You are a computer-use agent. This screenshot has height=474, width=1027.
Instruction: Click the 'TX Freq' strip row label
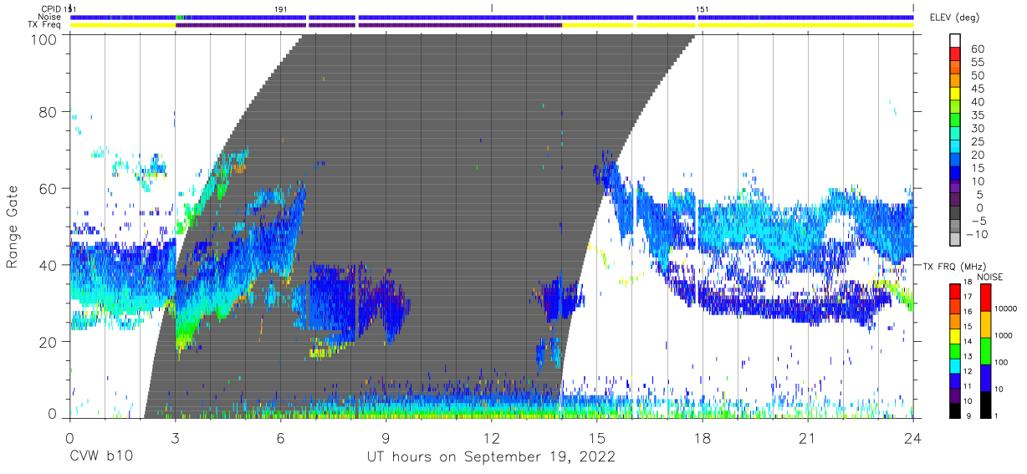(x=45, y=25)
